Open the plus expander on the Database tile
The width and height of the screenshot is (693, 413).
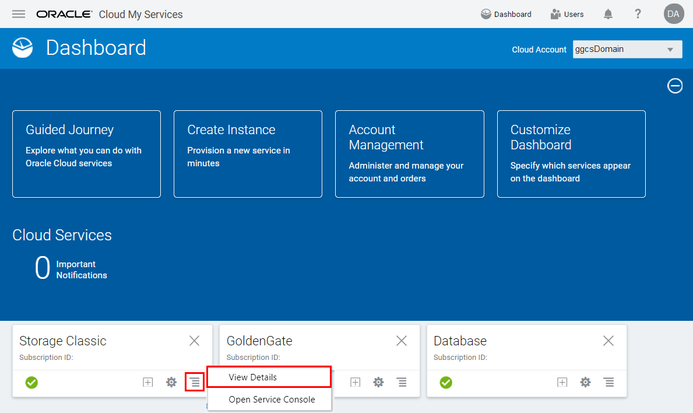pyautogui.click(x=562, y=382)
